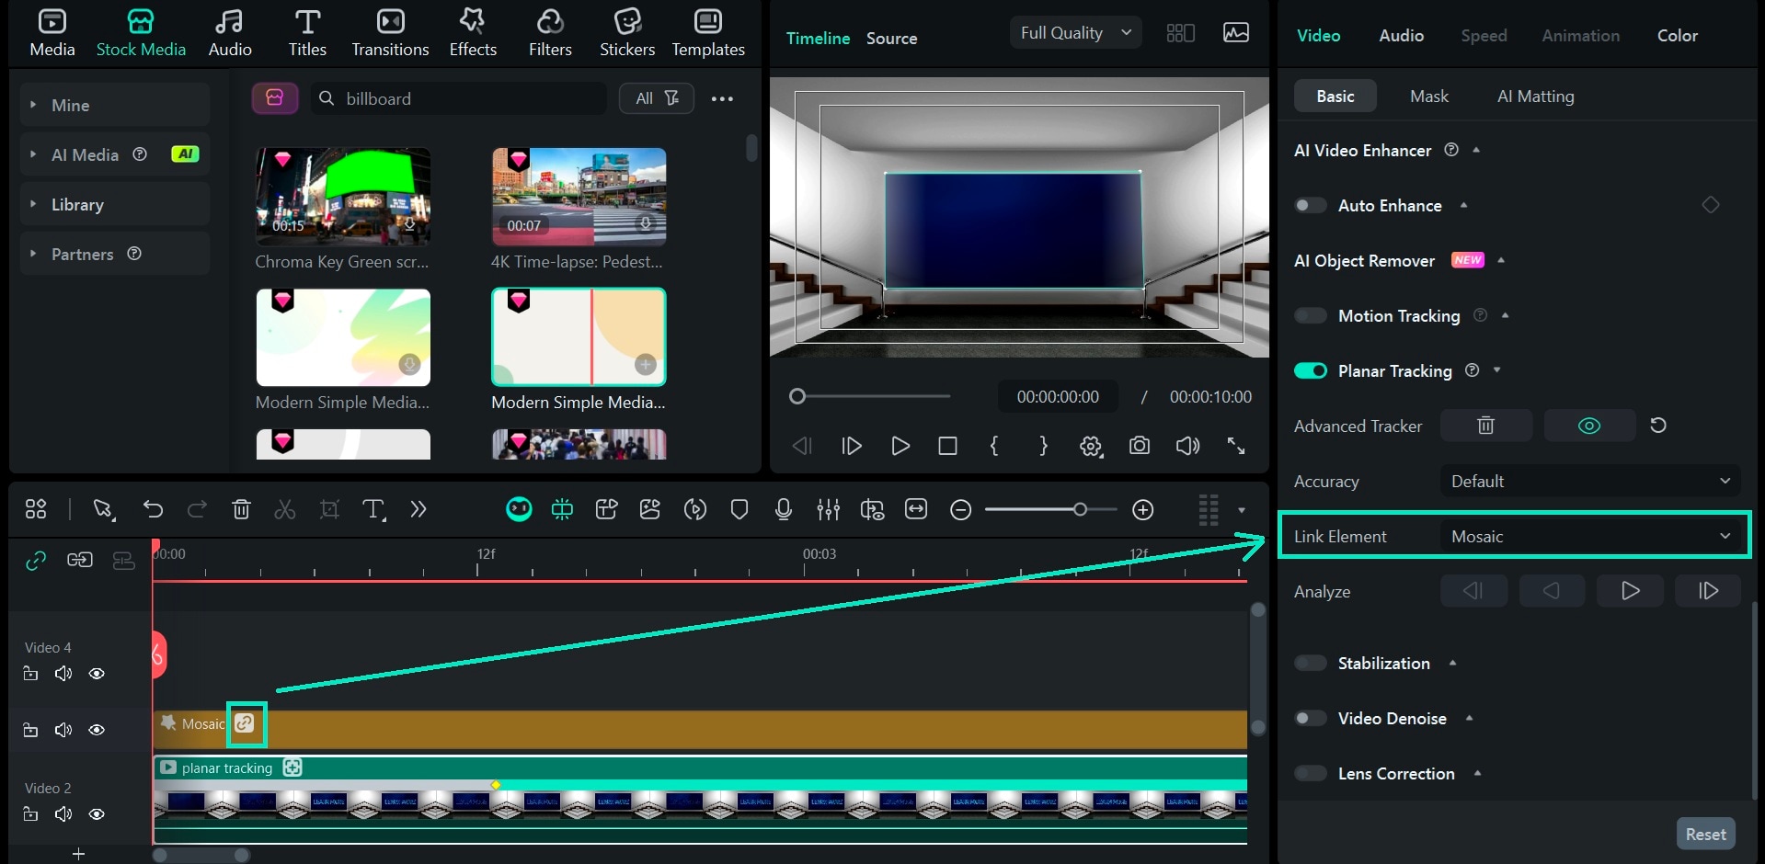Image resolution: width=1765 pixels, height=864 pixels.
Task: Click the timeline zoom slider
Action: [x=1051, y=509]
